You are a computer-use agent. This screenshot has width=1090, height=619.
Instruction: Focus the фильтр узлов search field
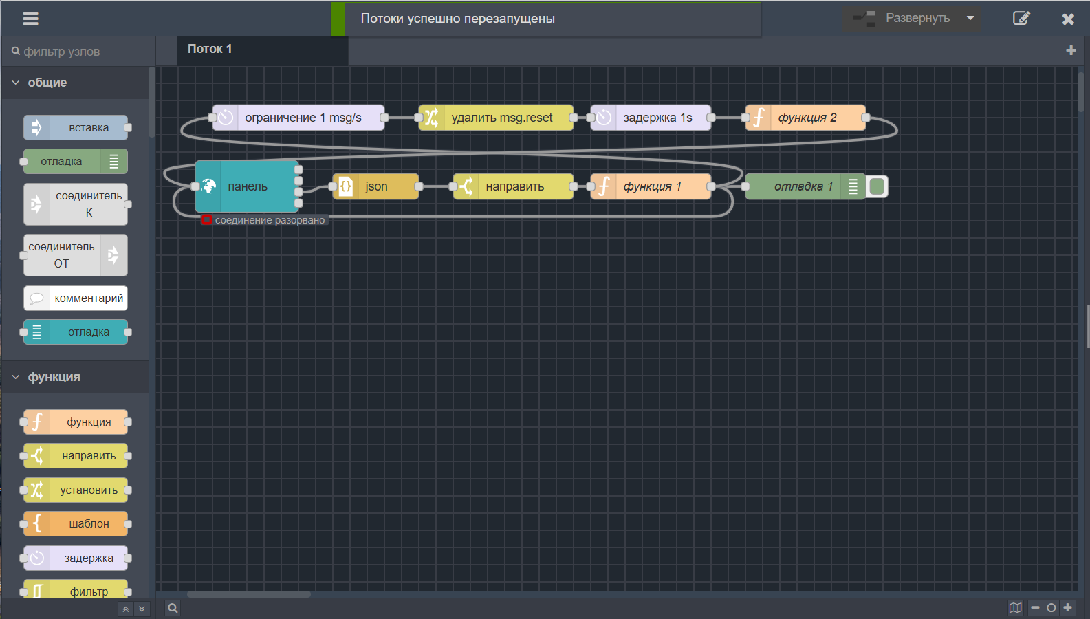[79, 52]
